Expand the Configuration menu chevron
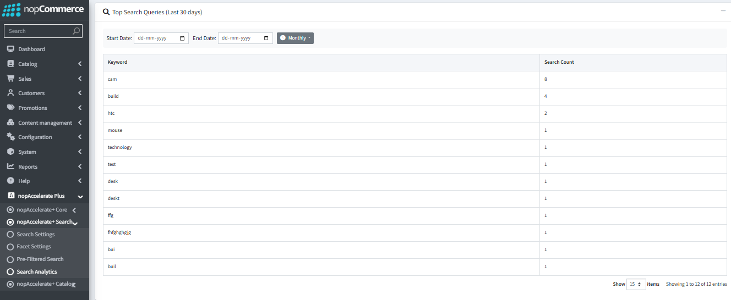Screen dimensions: 731x300 tap(80, 137)
